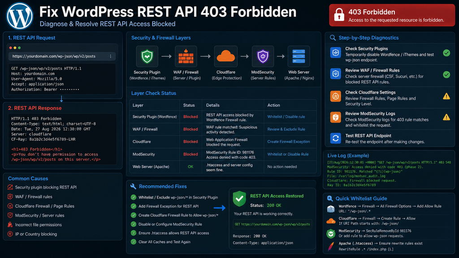Click the Cloudflare Firewall / Page Rules icon
Image resolution: width=459 pixels, height=258 pixels.
point(10,206)
